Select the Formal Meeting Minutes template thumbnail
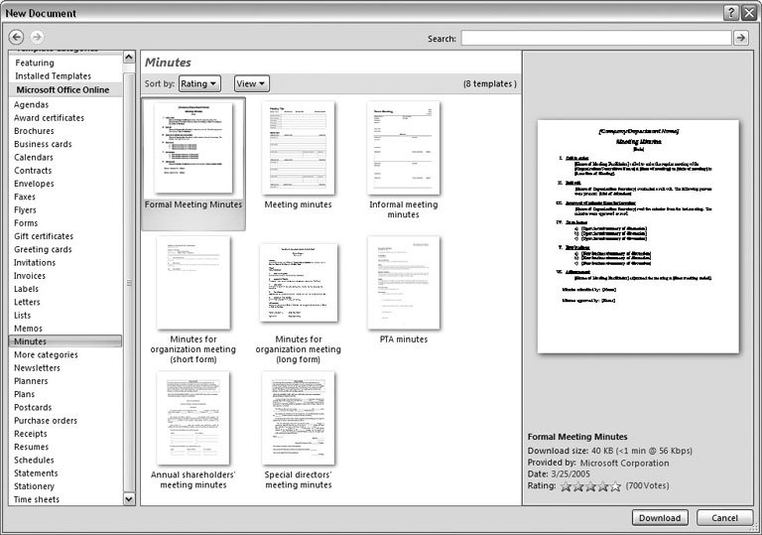Viewport: 762px width, 535px height. point(192,149)
